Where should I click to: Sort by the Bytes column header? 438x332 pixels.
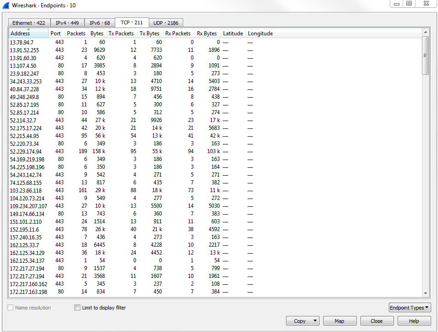[97, 33]
